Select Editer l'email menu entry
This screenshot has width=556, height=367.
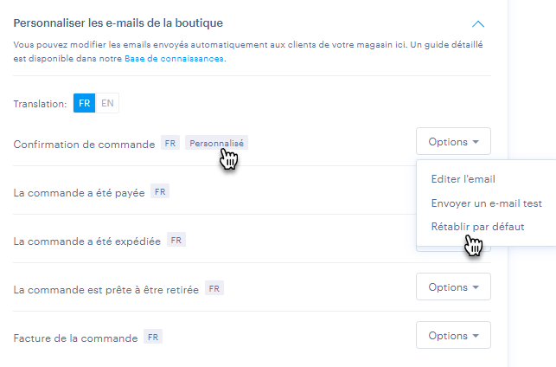point(463,179)
